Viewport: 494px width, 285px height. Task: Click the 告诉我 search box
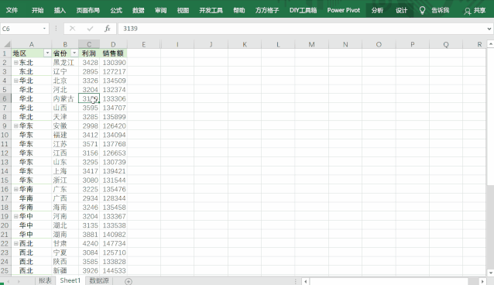click(x=440, y=10)
